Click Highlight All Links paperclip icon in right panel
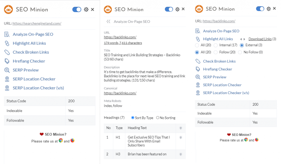Viewport: 281px width, 164px height. (198, 39)
